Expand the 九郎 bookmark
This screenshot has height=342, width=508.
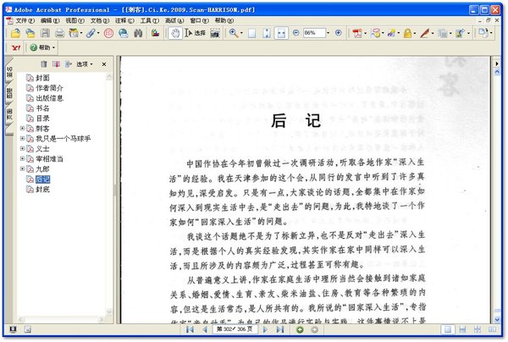[x=22, y=168]
